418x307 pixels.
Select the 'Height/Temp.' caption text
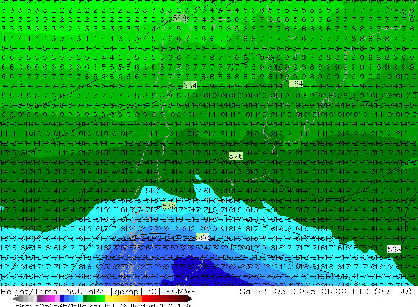(31, 292)
